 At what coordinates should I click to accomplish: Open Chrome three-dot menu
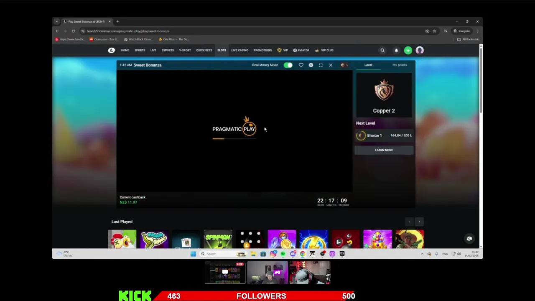[477, 31]
